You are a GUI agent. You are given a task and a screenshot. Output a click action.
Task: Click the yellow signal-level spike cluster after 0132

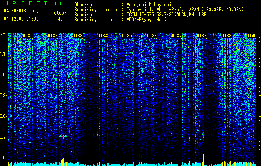[62, 162]
